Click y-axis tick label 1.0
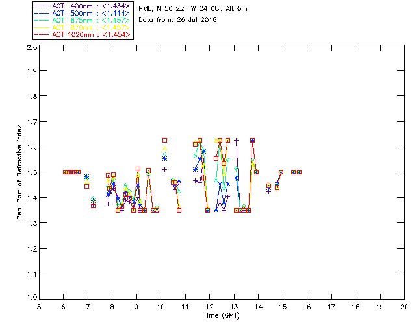 pos(31,297)
